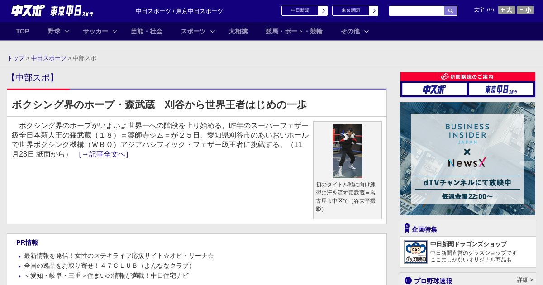This screenshot has height=285, width=543.
Task: Open the 東京新聞 site link button
Action: coord(355,11)
